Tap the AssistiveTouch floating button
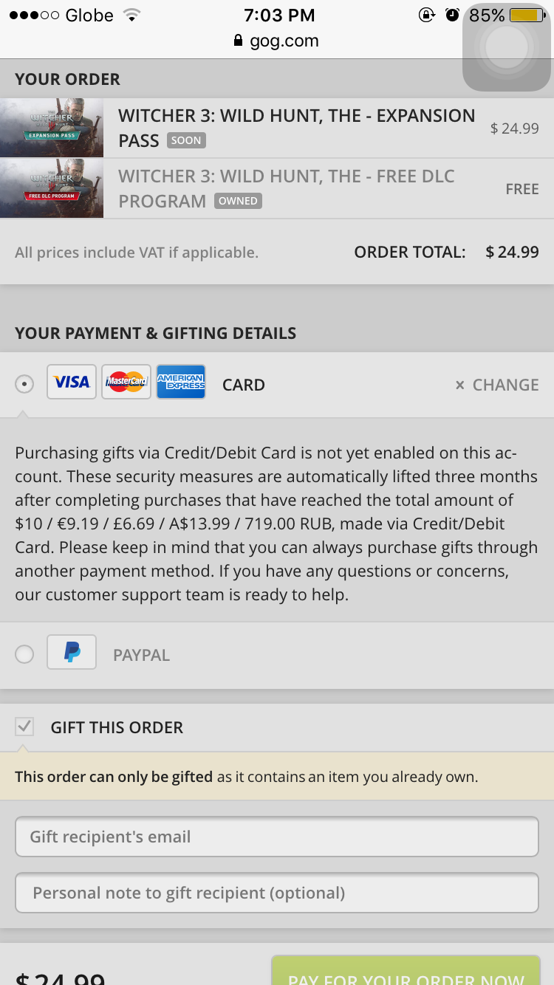 coord(507,47)
